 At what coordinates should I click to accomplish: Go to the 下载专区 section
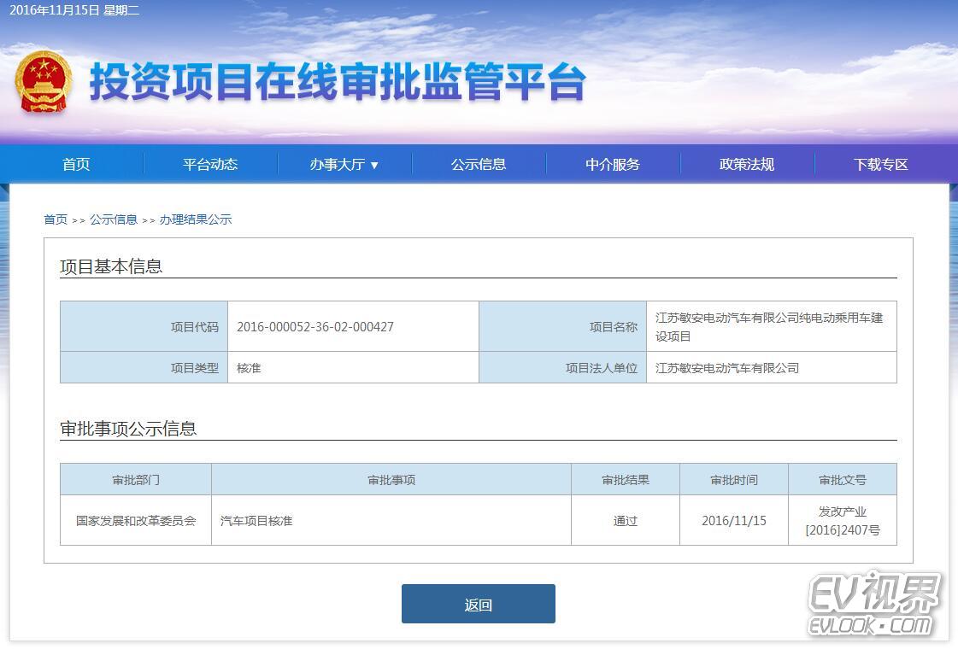tap(880, 164)
